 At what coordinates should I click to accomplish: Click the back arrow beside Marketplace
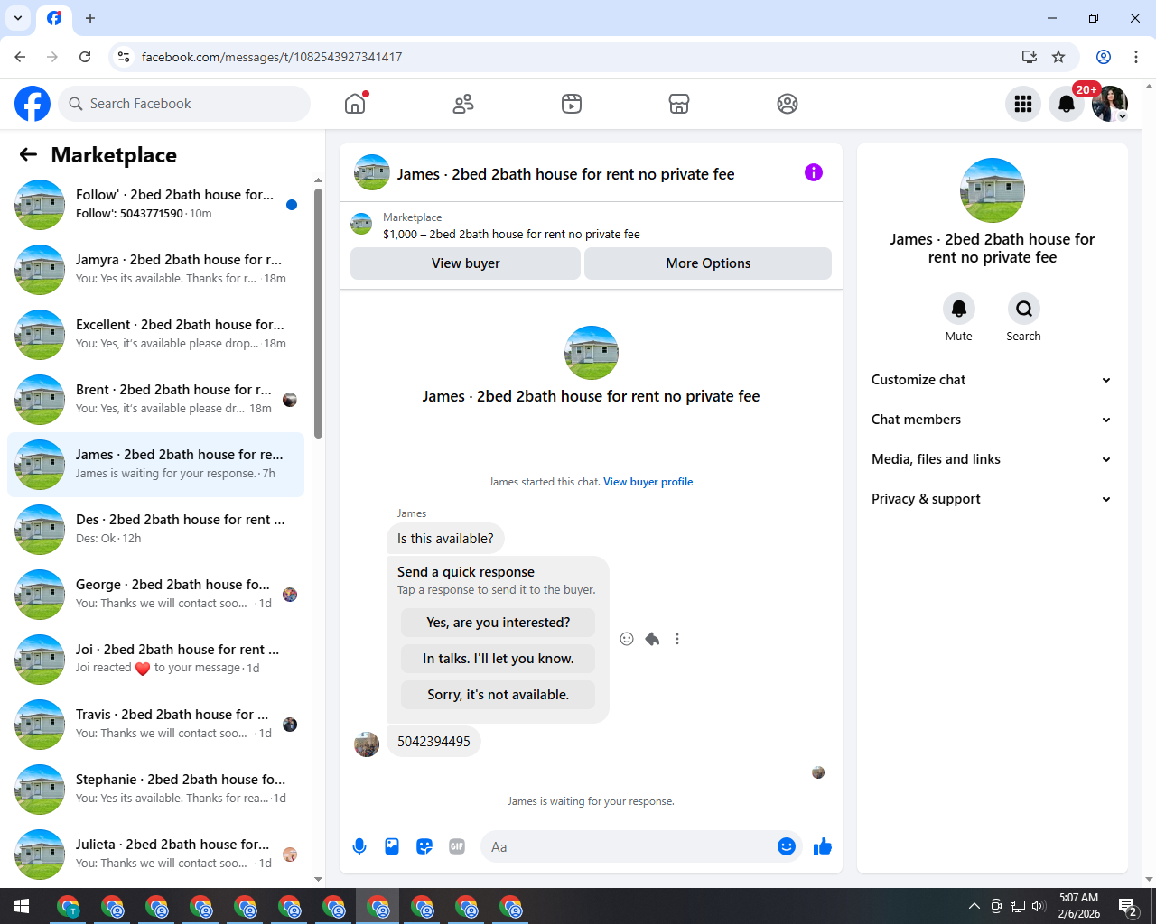pos(28,154)
